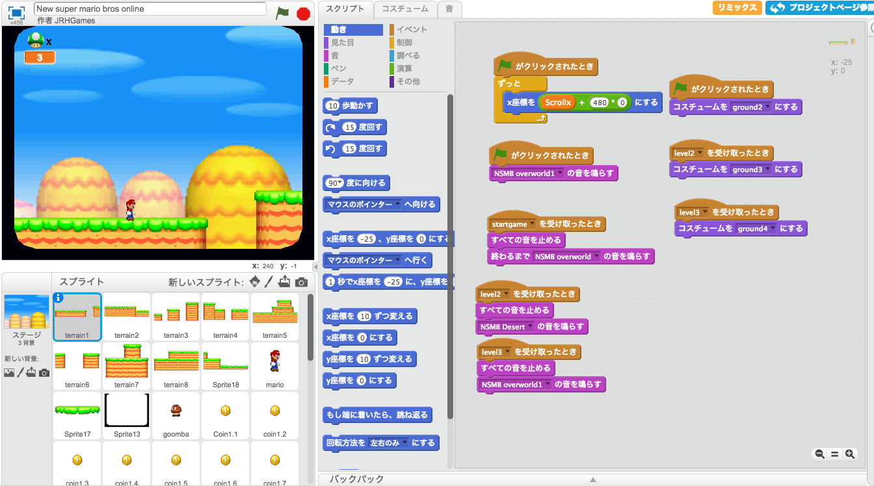Image resolution: width=874 pixels, height=486 pixels.
Task: Take new backdrop from camera icon
Action: (44, 372)
